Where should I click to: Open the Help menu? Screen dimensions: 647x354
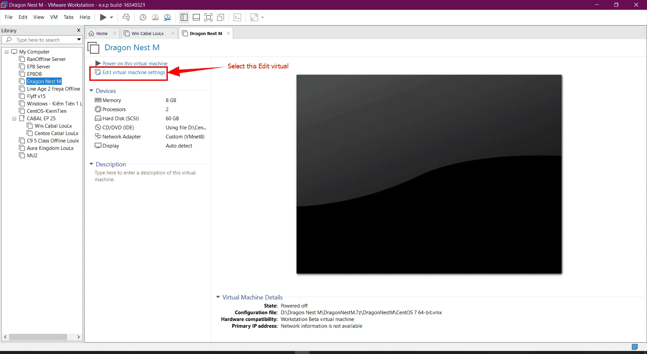point(85,17)
